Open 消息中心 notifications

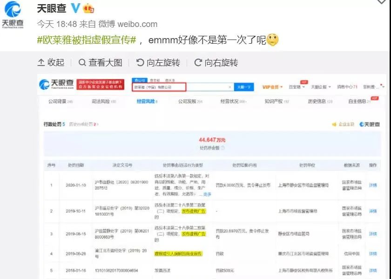[347, 87]
